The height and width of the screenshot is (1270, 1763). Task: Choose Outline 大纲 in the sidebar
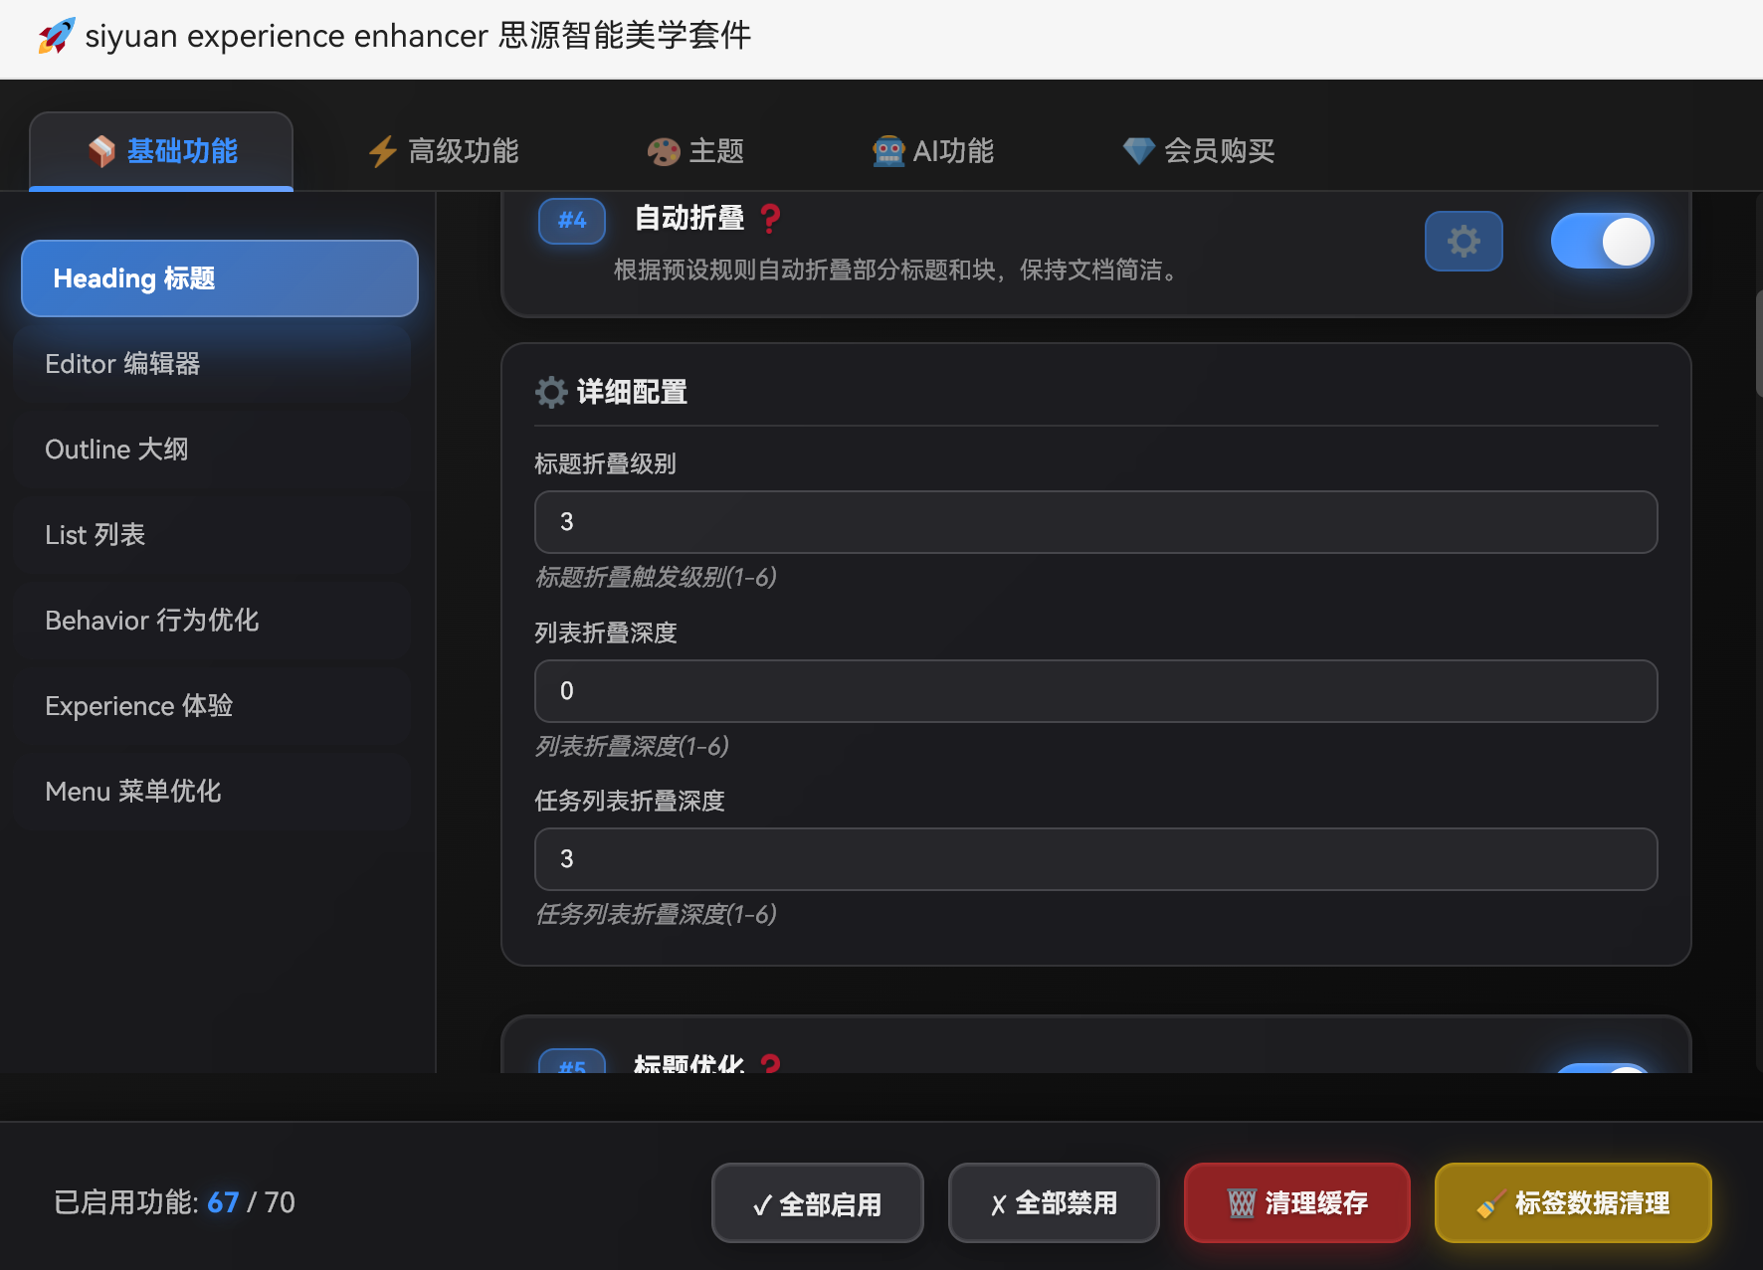[213, 450]
